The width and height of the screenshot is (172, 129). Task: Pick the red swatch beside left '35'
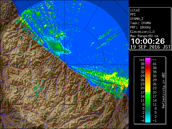tap(148, 68)
